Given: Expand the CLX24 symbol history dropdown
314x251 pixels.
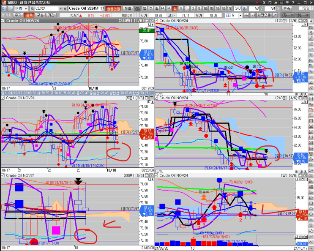Looking at the screenshot, I should click(60, 9).
